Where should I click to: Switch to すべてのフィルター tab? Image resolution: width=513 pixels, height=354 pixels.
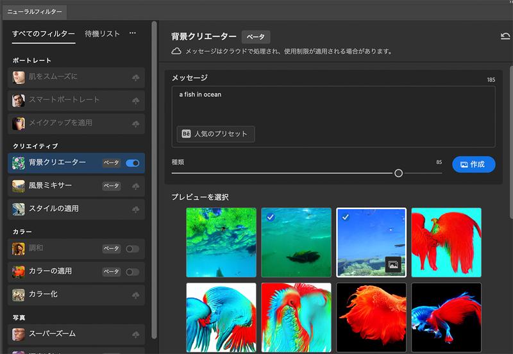(x=44, y=34)
